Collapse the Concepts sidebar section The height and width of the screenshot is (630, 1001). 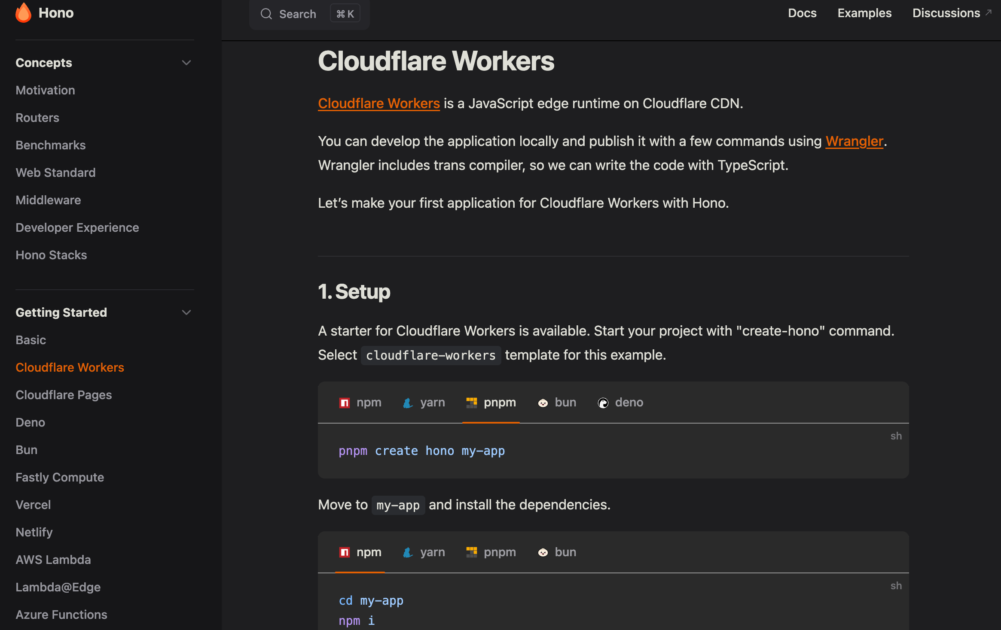(x=186, y=63)
